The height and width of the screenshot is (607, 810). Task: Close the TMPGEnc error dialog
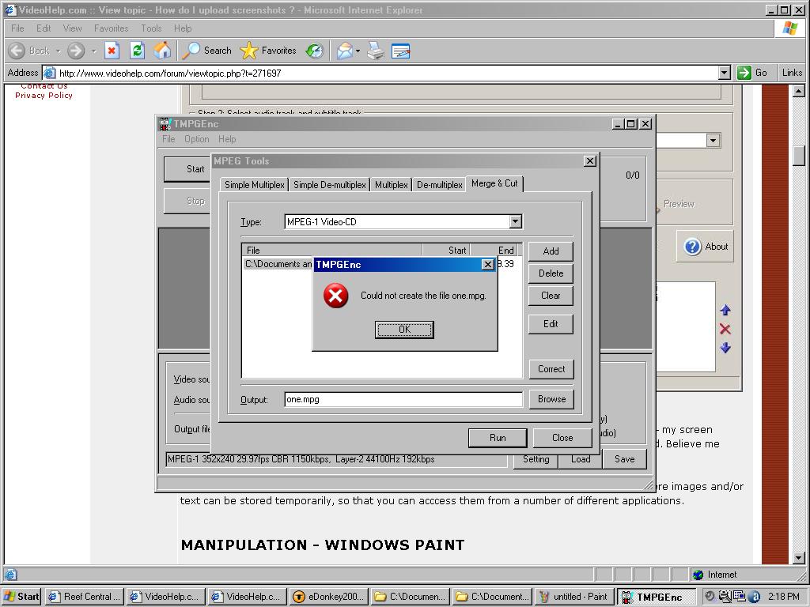coord(487,264)
